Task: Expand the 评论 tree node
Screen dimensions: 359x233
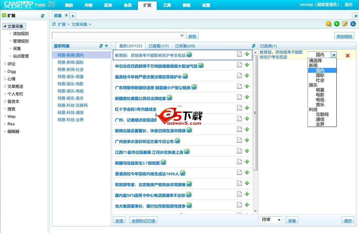Action: click(5, 64)
